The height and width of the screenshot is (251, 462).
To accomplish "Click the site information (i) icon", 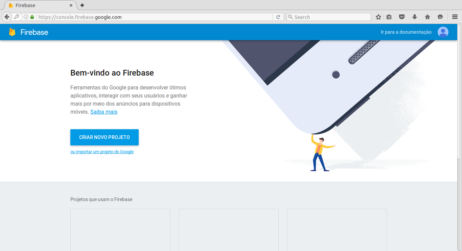I will (x=26, y=17).
